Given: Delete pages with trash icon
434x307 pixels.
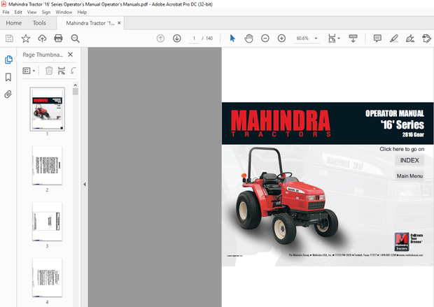Looking at the screenshot, I should [x=49, y=71].
